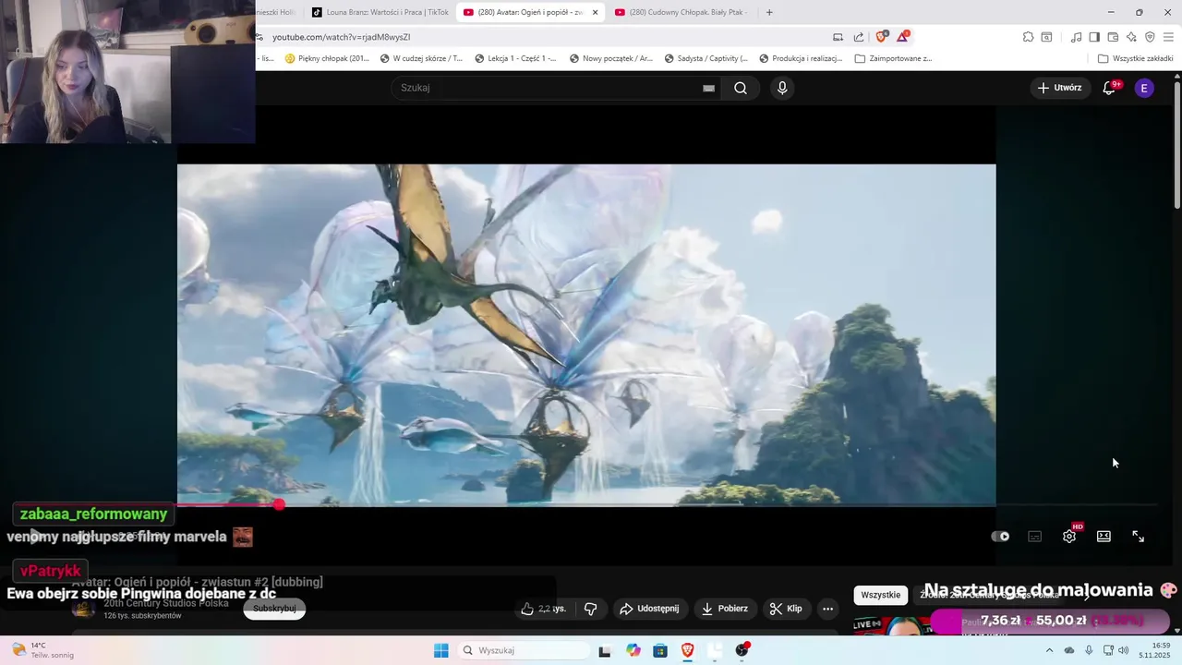This screenshot has width=1182, height=665.
Task: Open the Windows Start menu
Action: (x=441, y=650)
